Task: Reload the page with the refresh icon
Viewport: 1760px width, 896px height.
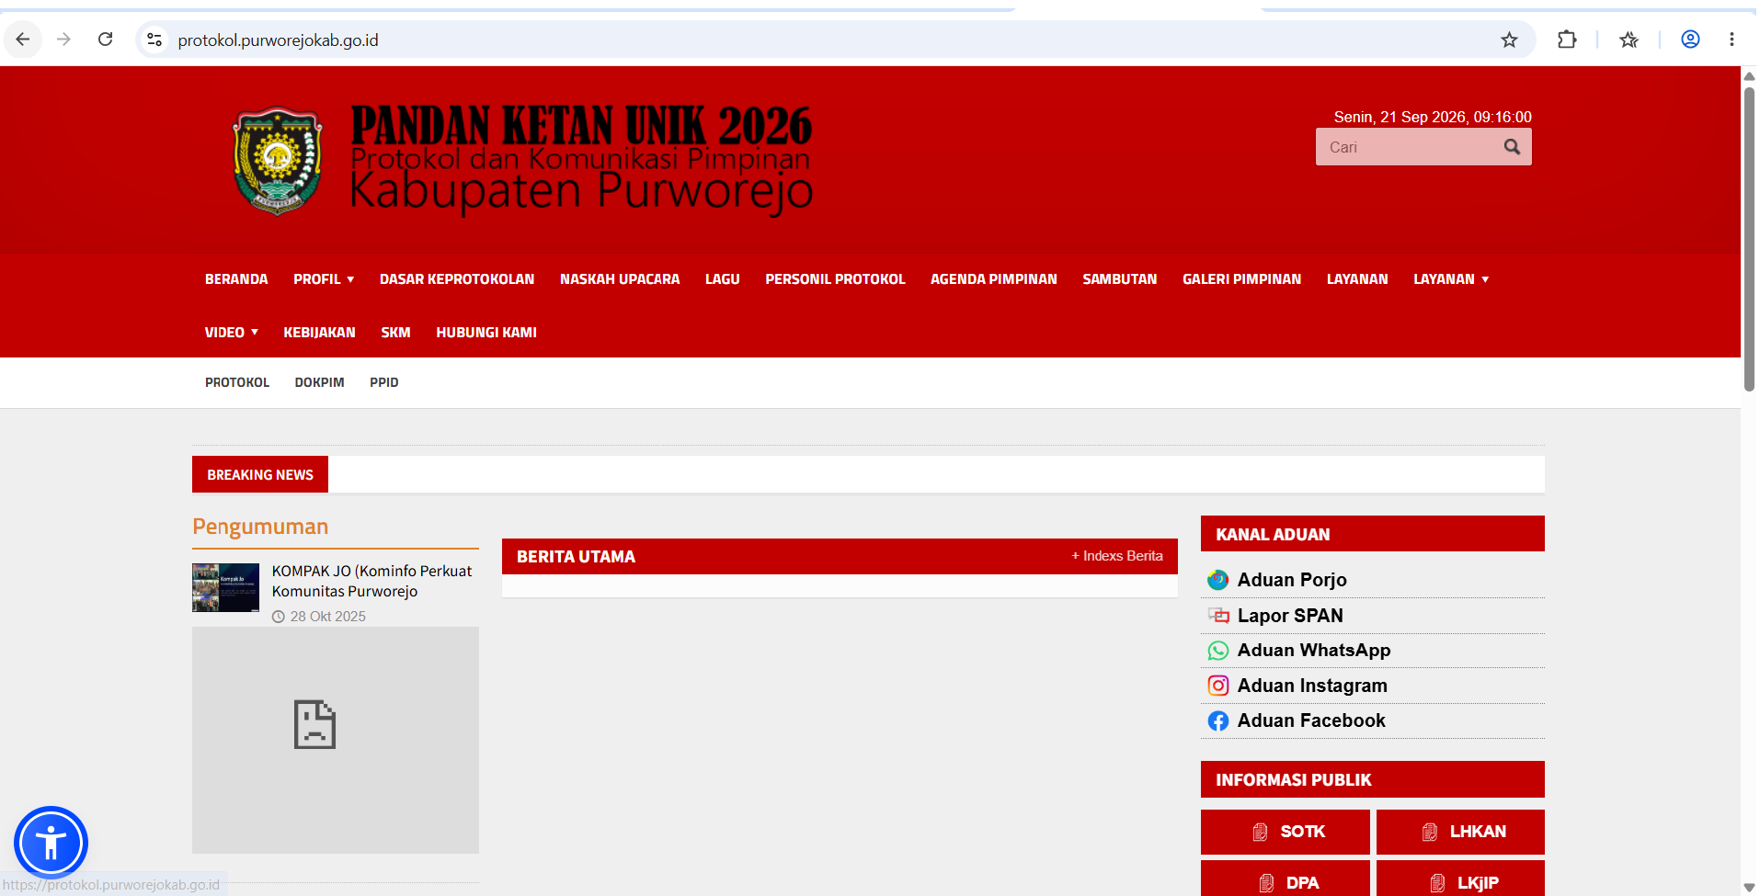Action: coord(106,40)
